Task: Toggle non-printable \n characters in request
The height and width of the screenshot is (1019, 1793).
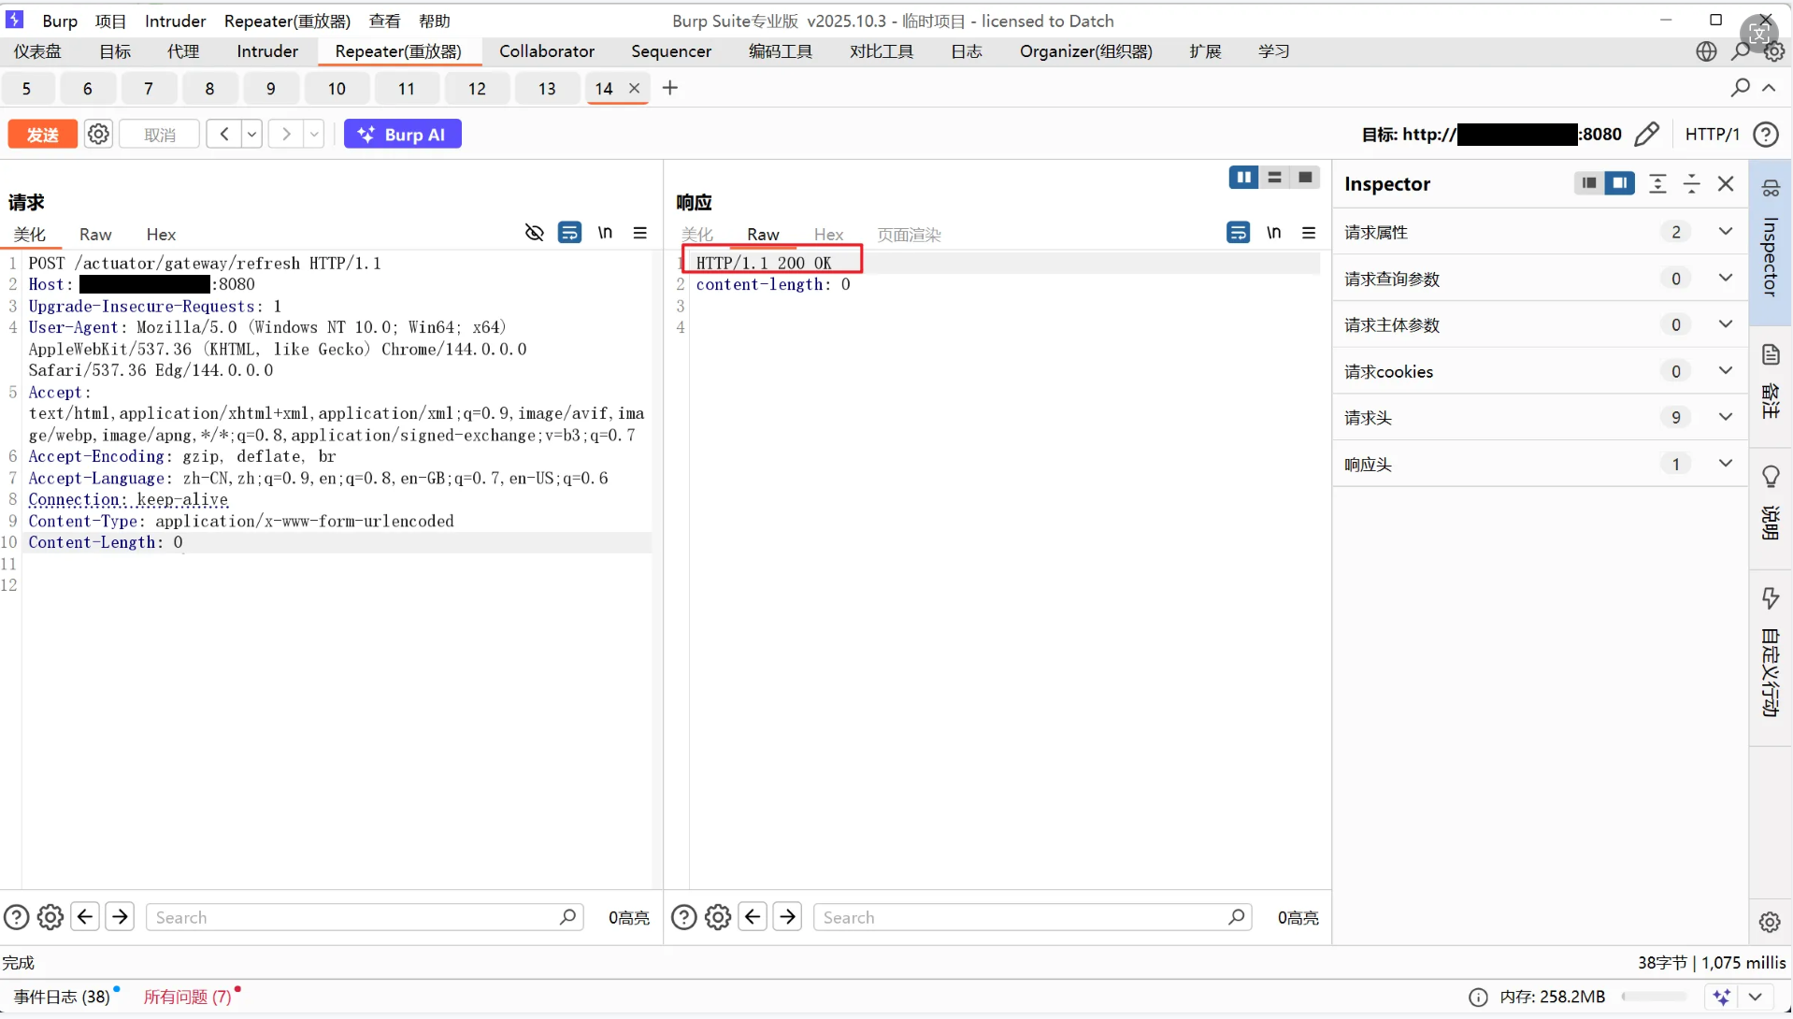Action: (x=605, y=233)
